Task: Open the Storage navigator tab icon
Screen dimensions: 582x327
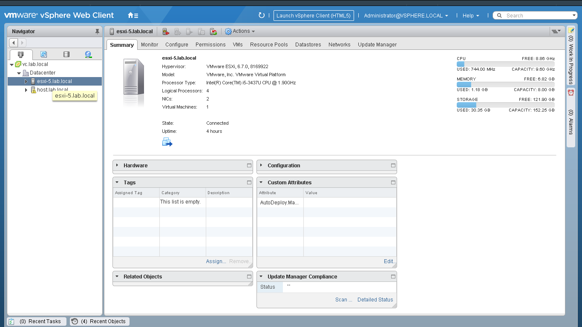Action: [66, 54]
